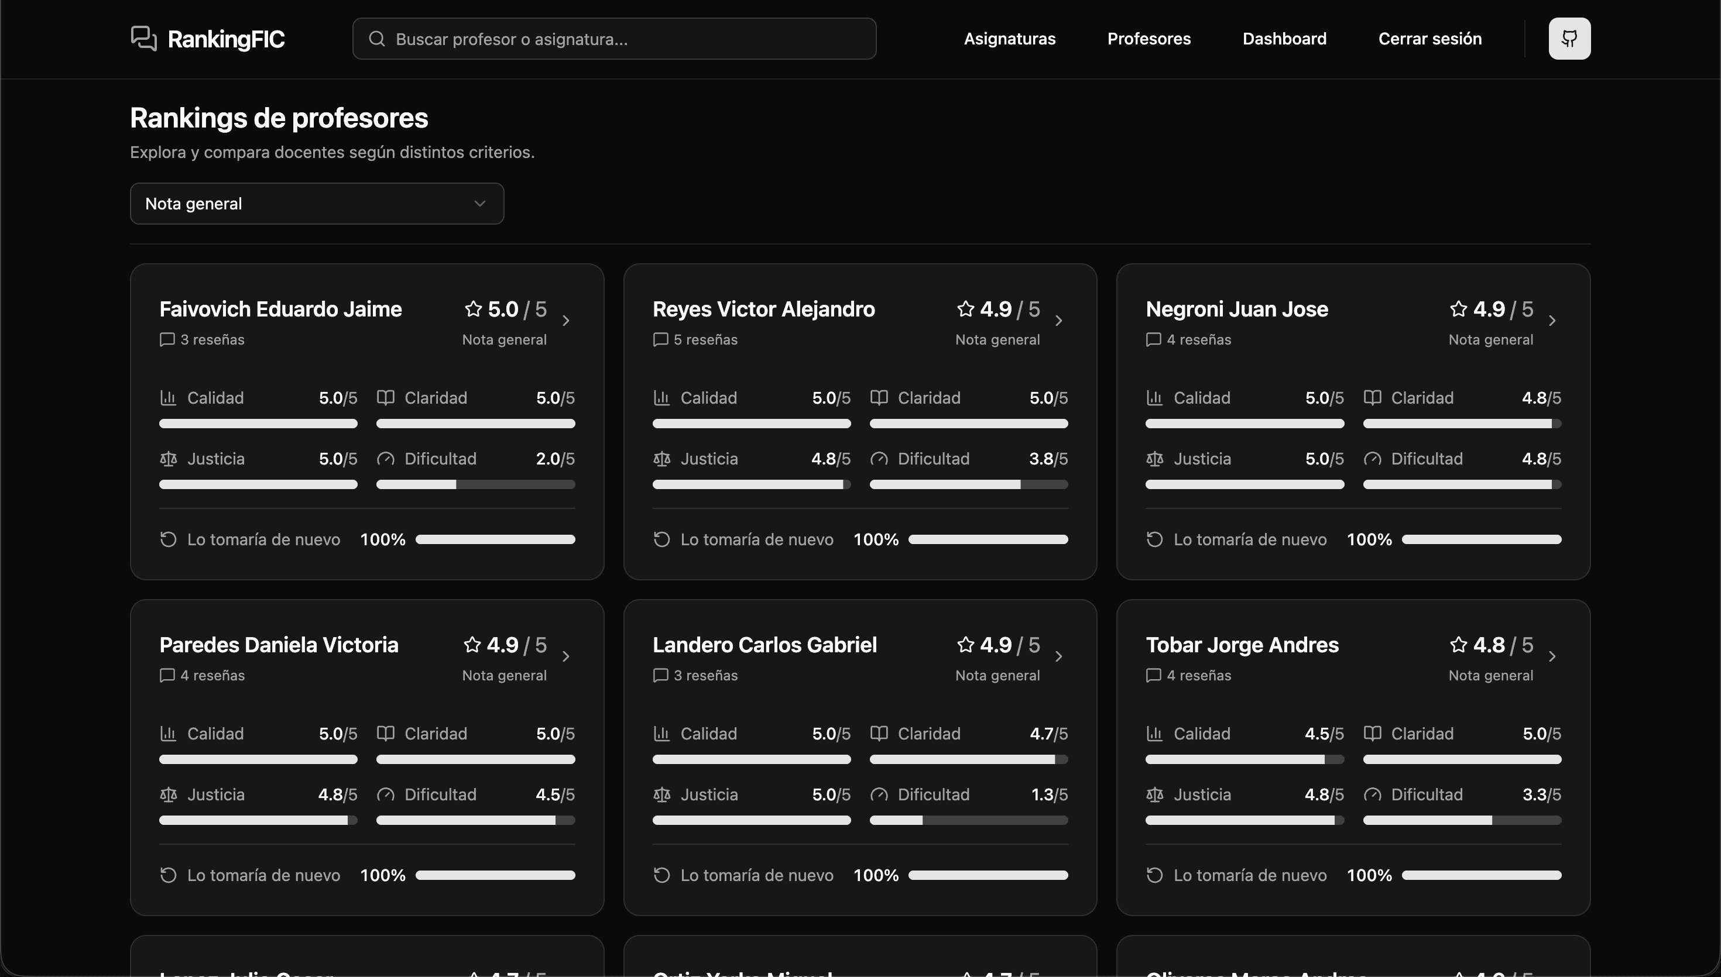Viewport: 1721px width, 977px height.
Task: Click the "4.7/5" Claridad value on Landero's card
Action: [1048, 734]
